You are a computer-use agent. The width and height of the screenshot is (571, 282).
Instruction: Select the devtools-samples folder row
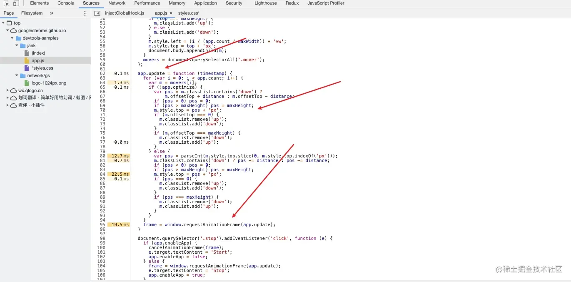point(40,38)
